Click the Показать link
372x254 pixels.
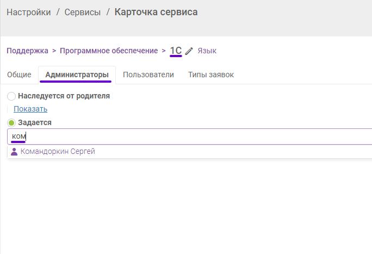pyautogui.click(x=30, y=109)
